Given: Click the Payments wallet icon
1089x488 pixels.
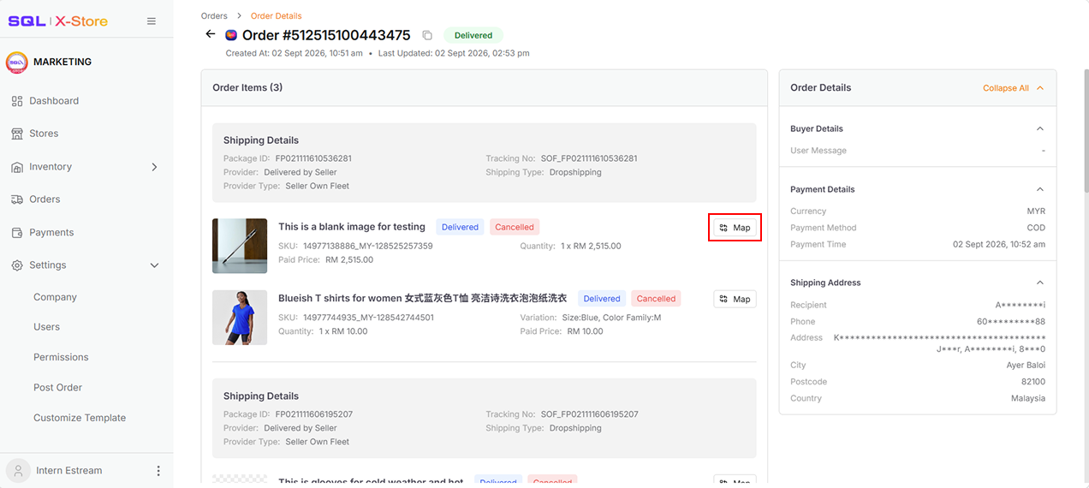Looking at the screenshot, I should (17, 233).
